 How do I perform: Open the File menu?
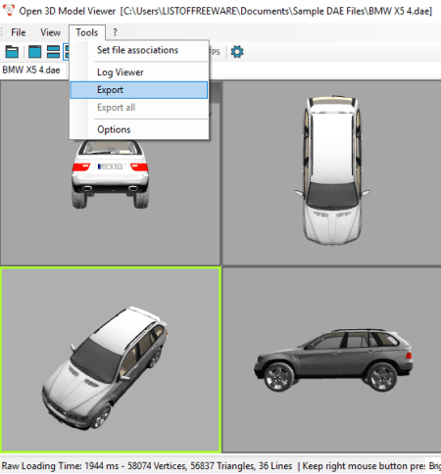click(x=18, y=32)
